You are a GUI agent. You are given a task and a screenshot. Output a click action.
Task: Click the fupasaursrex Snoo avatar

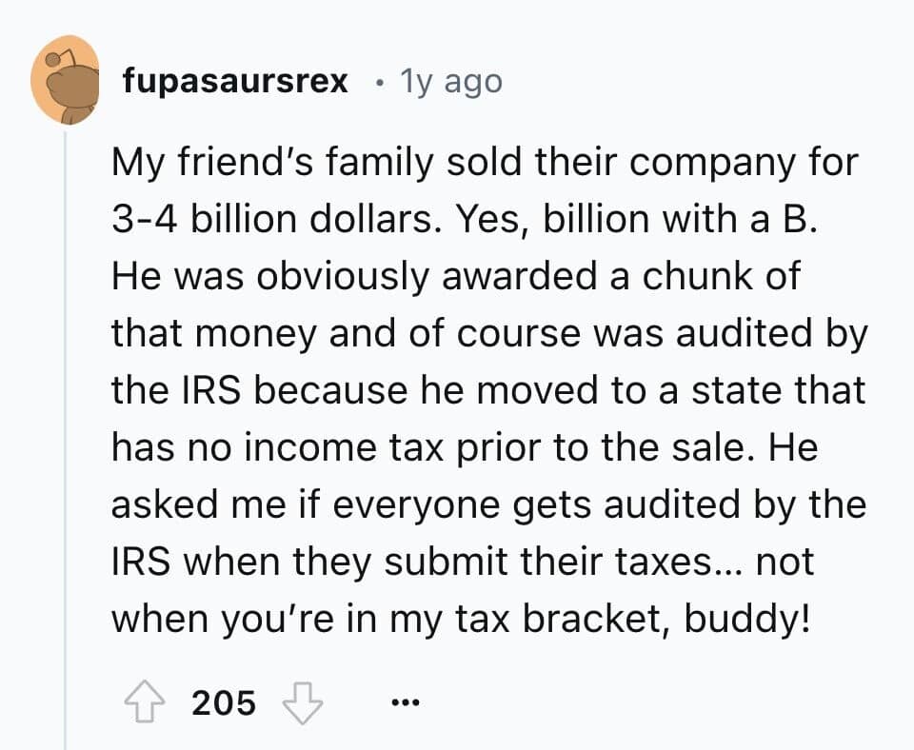66,80
